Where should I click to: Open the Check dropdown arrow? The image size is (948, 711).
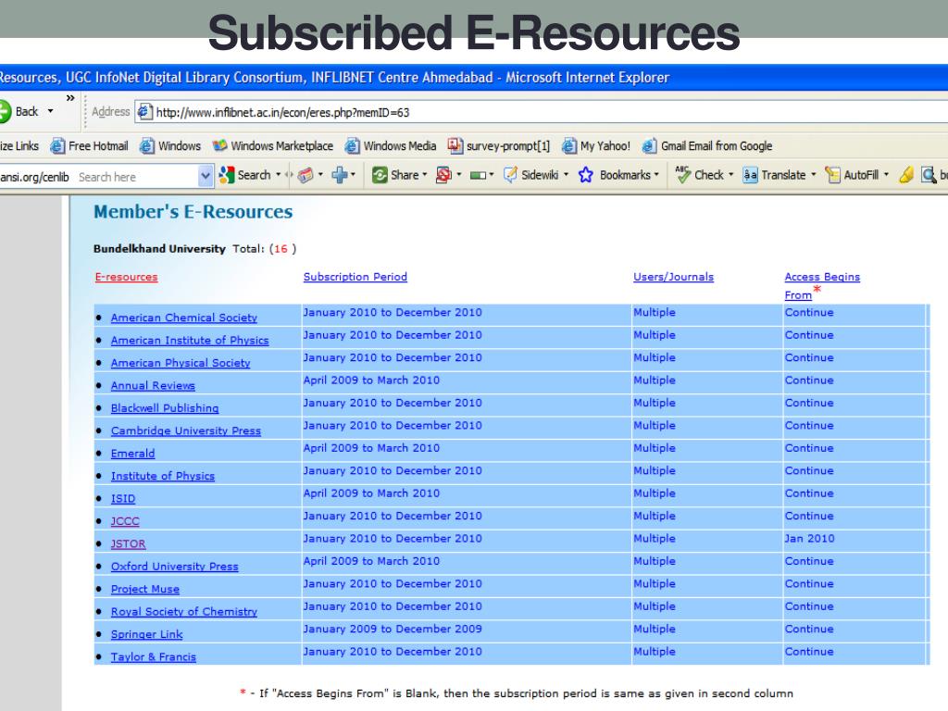pyautogui.click(x=731, y=175)
